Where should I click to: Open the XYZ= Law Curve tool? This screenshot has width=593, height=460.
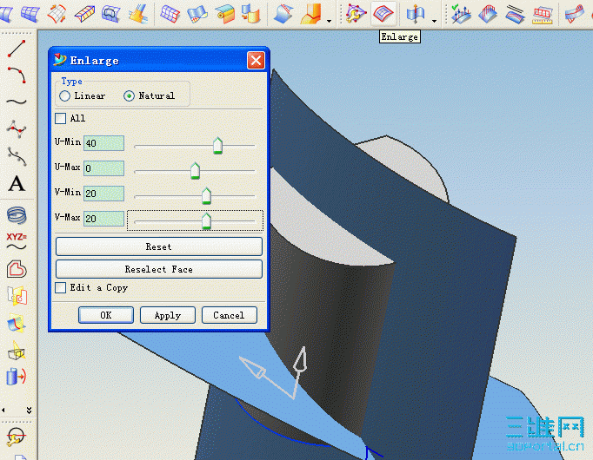pos(17,241)
